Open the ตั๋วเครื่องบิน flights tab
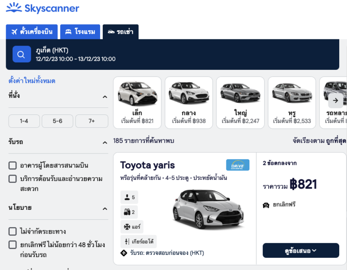 [32, 32]
